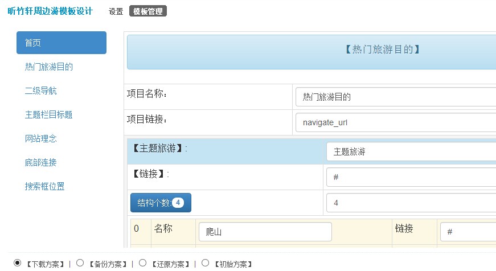Viewport: 496px width, 271px height.
Task: Go to 热门旅游目的 in sidebar
Action: tap(49, 67)
